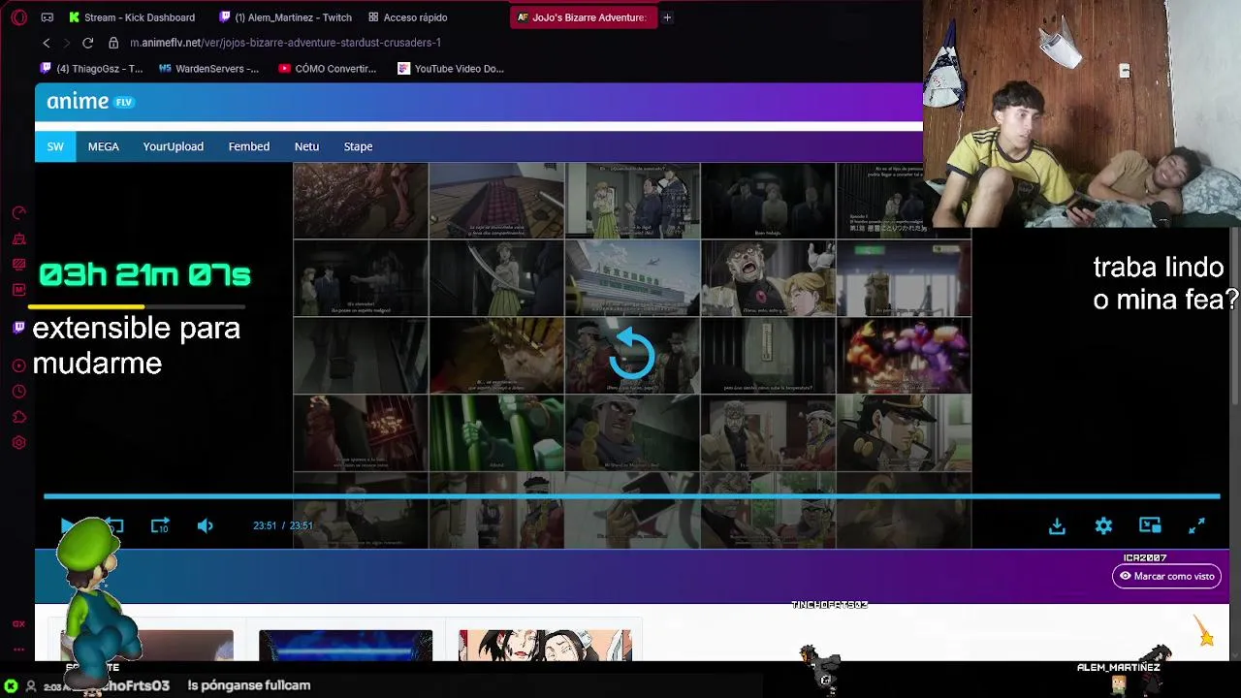Click the GX label at sidebar bottom

pyautogui.click(x=18, y=624)
